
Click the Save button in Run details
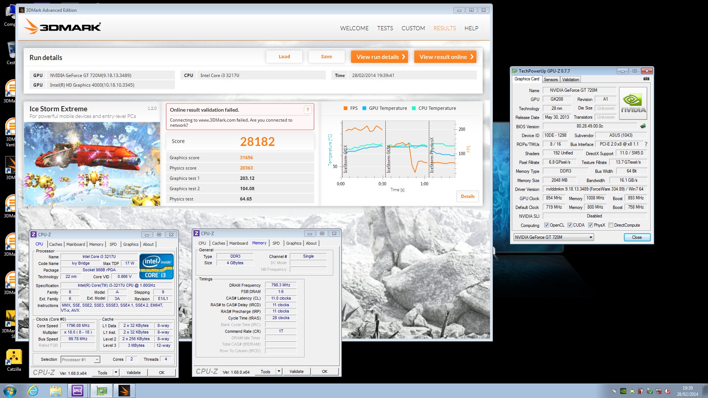point(326,57)
